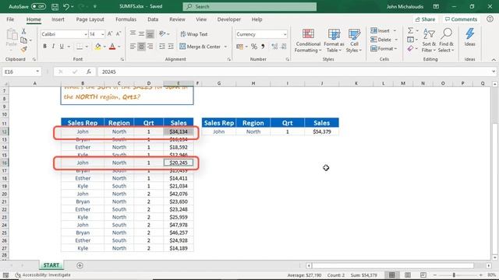Screen dimensions: 499x280
Task: Click the Name Box showing E16
Action: click(21, 72)
